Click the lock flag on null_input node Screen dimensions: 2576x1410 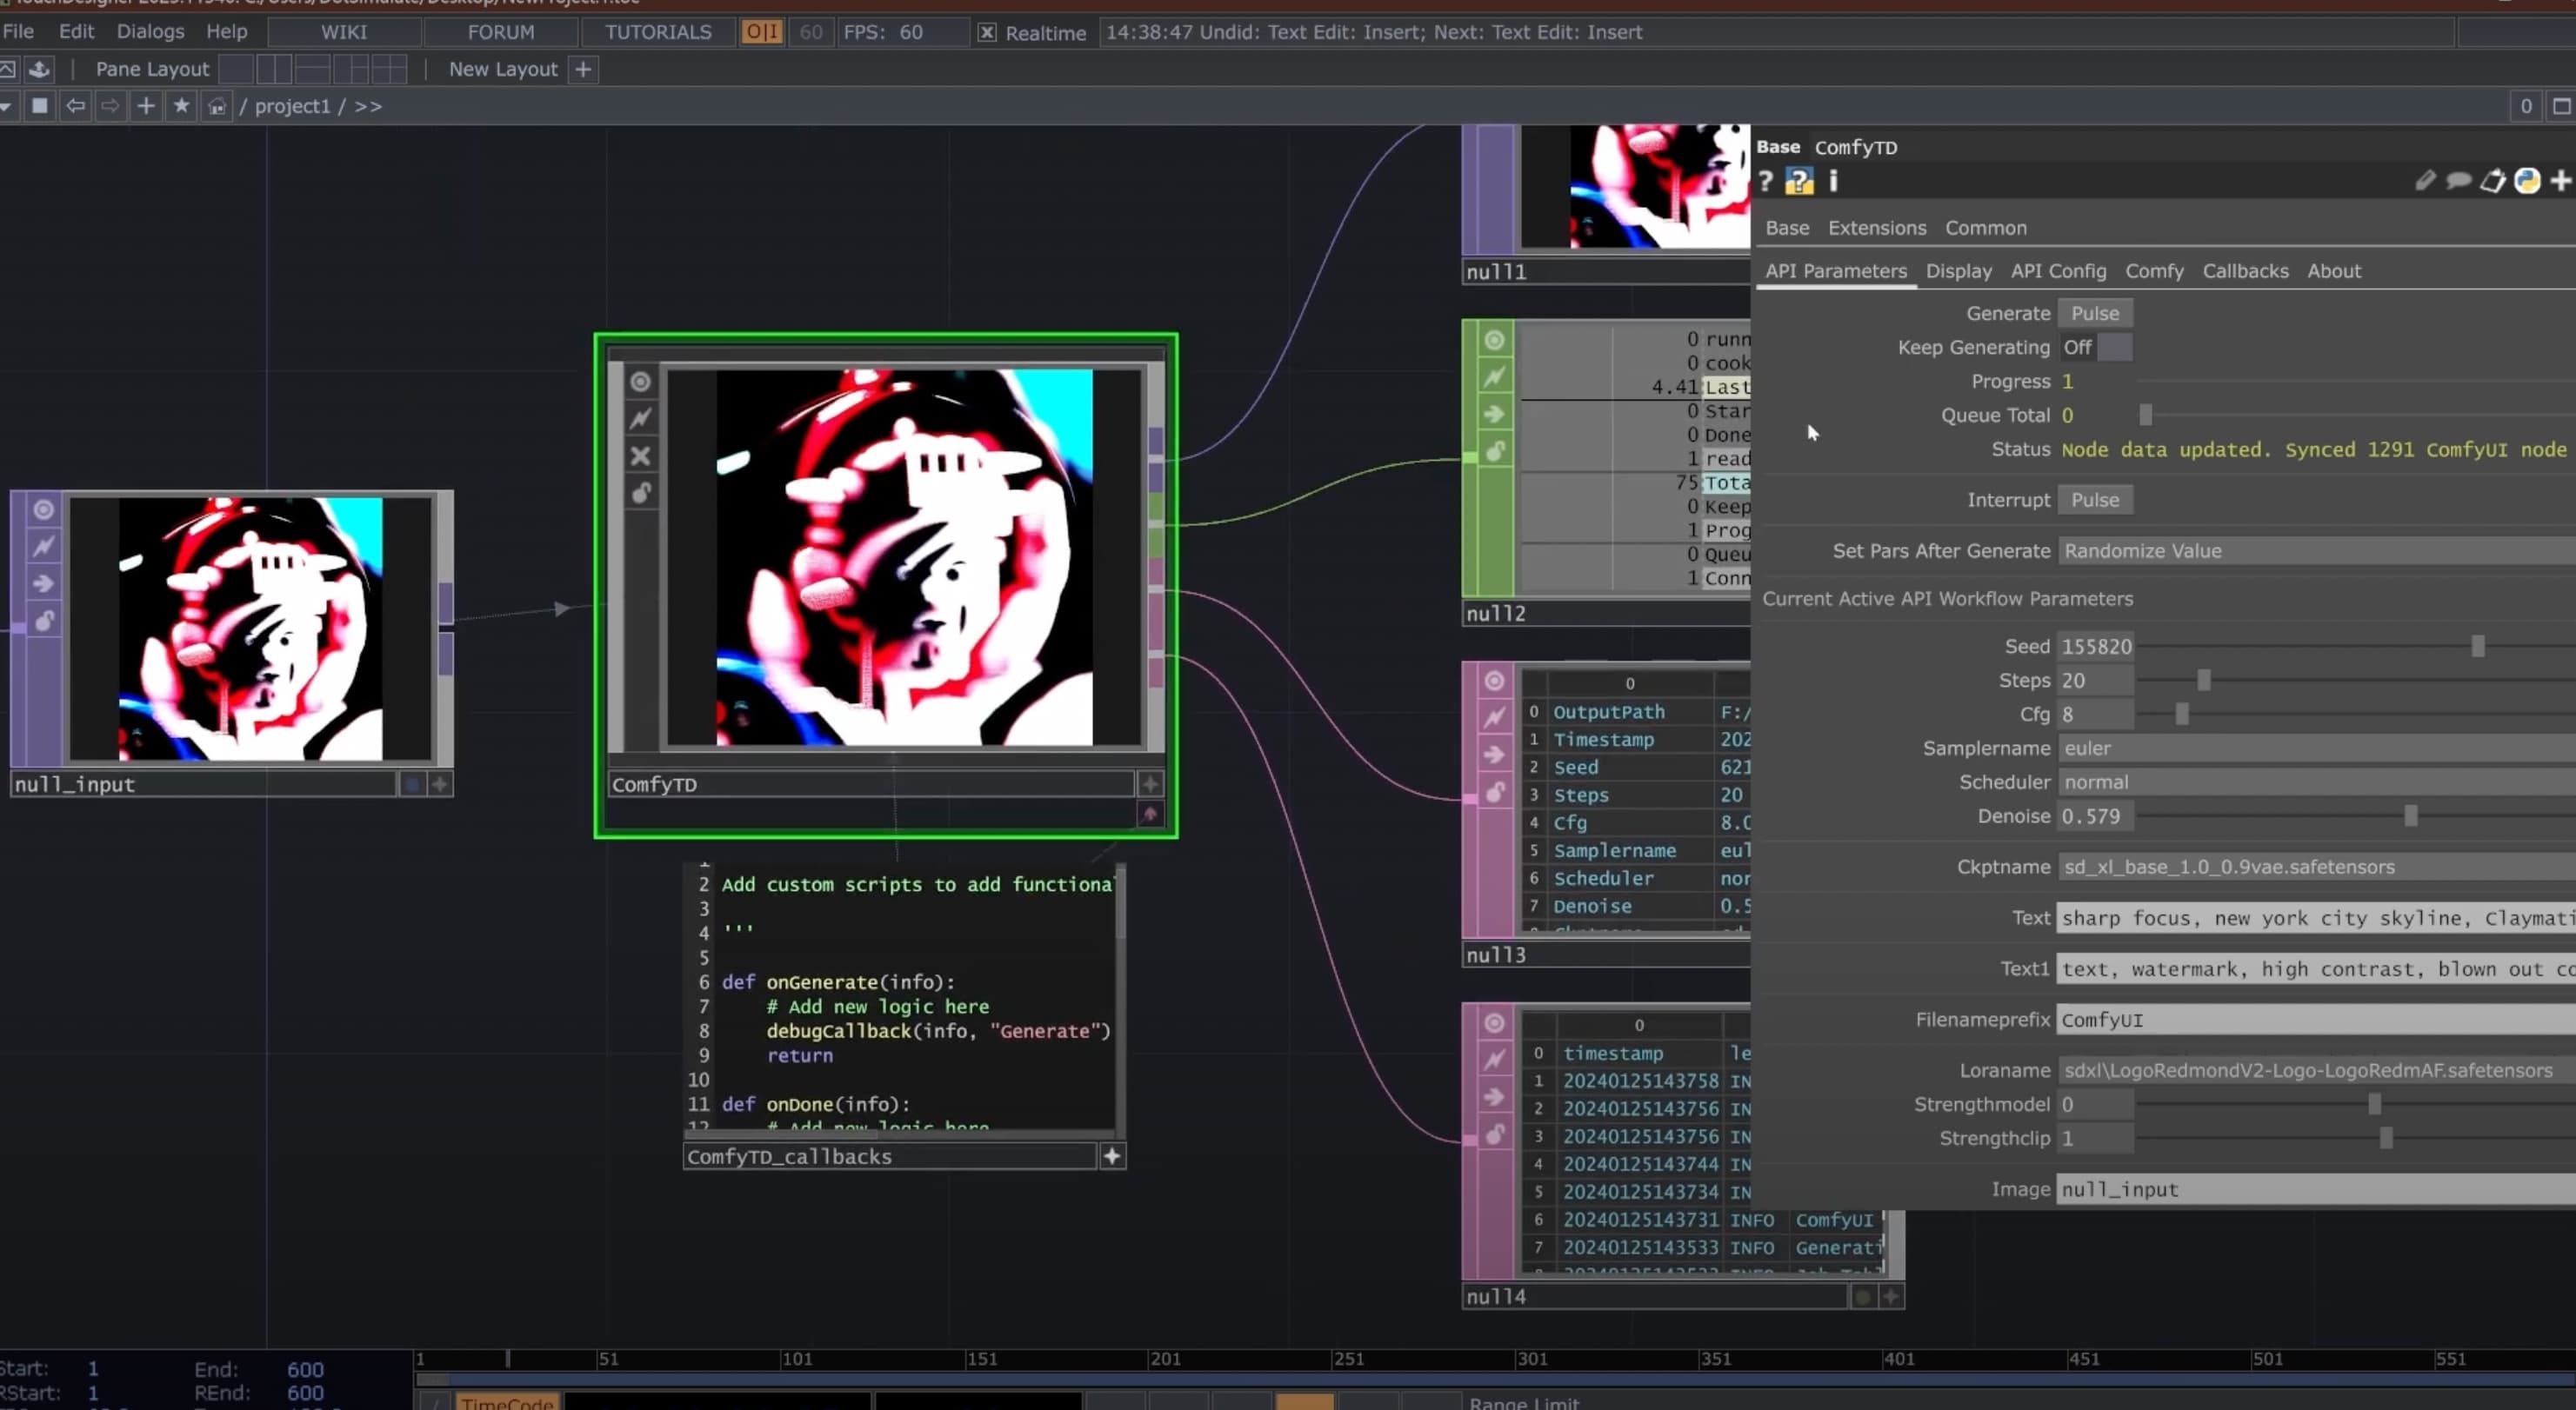pyautogui.click(x=43, y=622)
